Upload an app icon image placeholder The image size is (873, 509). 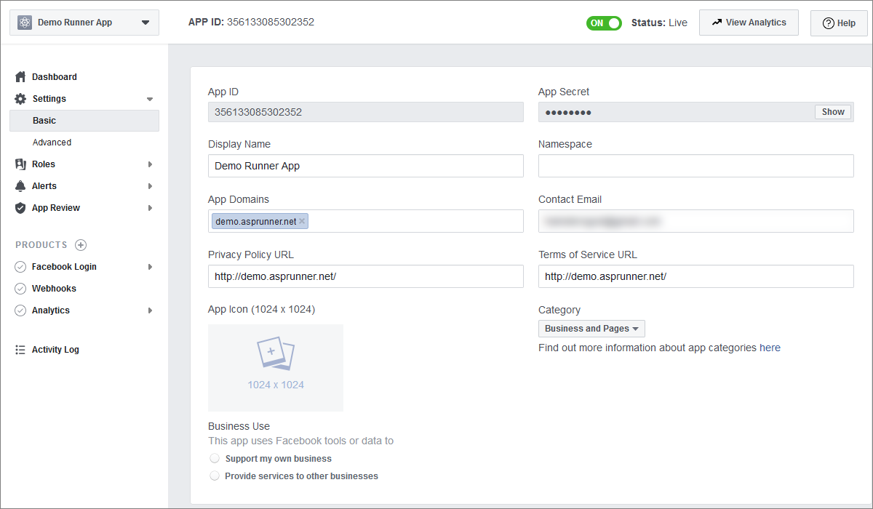[x=275, y=368]
